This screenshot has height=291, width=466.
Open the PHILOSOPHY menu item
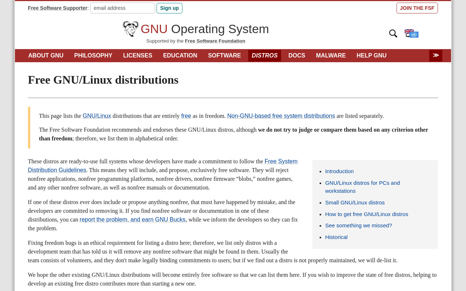[x=93, y=56]
